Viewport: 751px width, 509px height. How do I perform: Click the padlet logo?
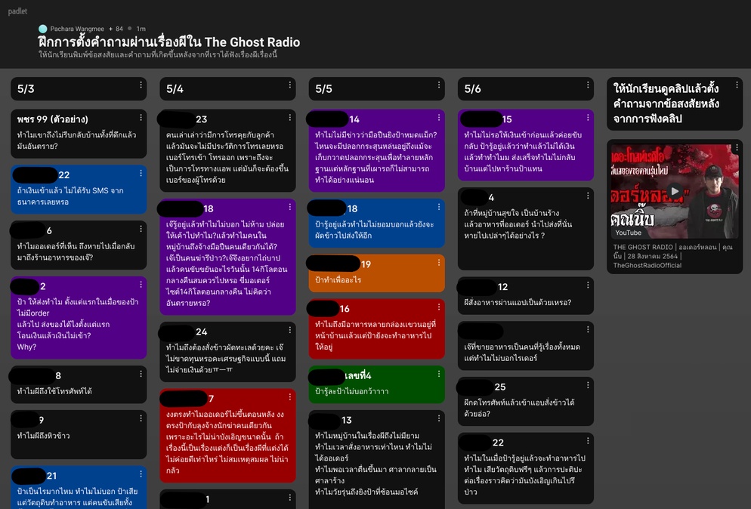click(17, 11)
